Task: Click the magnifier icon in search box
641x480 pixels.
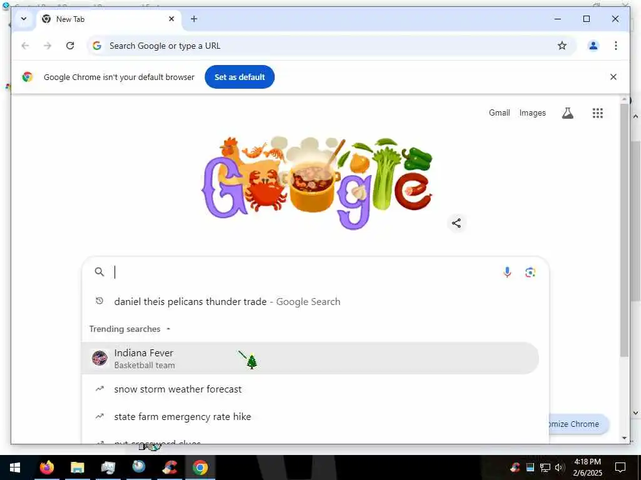Action: pyautogui.click(x=100, y=272)
